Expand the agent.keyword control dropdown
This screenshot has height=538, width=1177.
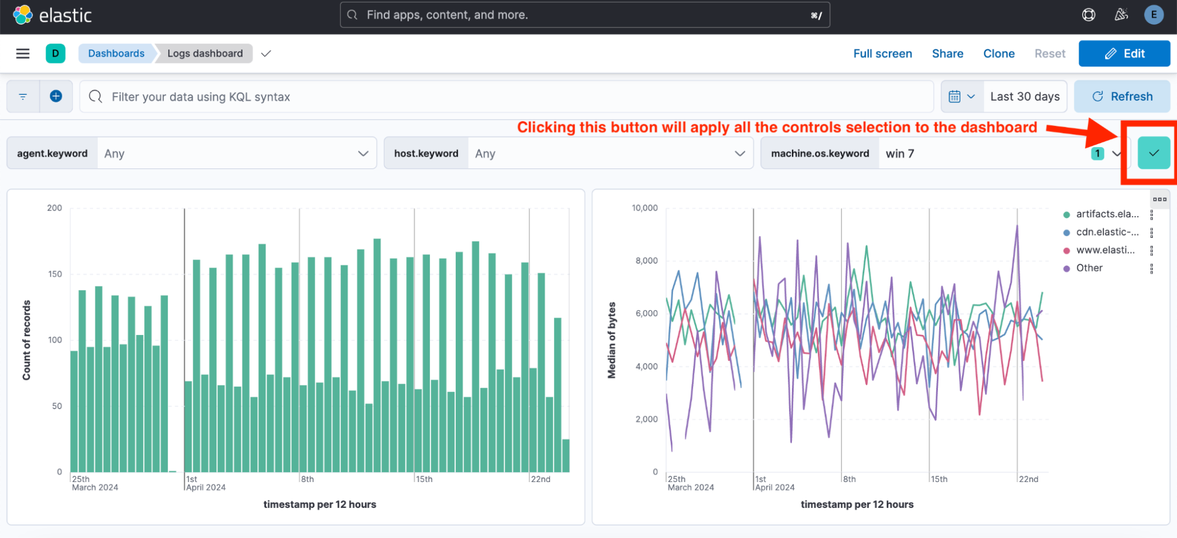tap(363, 154)
